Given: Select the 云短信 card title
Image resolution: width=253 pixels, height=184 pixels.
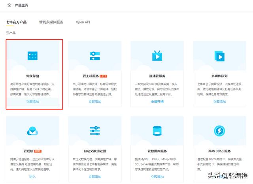Looking at the screenshot, I should 28,151.
